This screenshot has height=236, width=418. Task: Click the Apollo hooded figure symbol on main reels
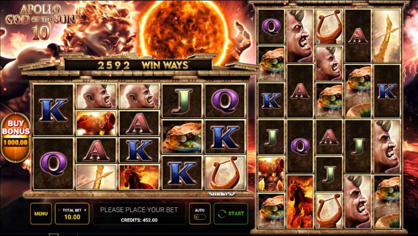(96, 123)
